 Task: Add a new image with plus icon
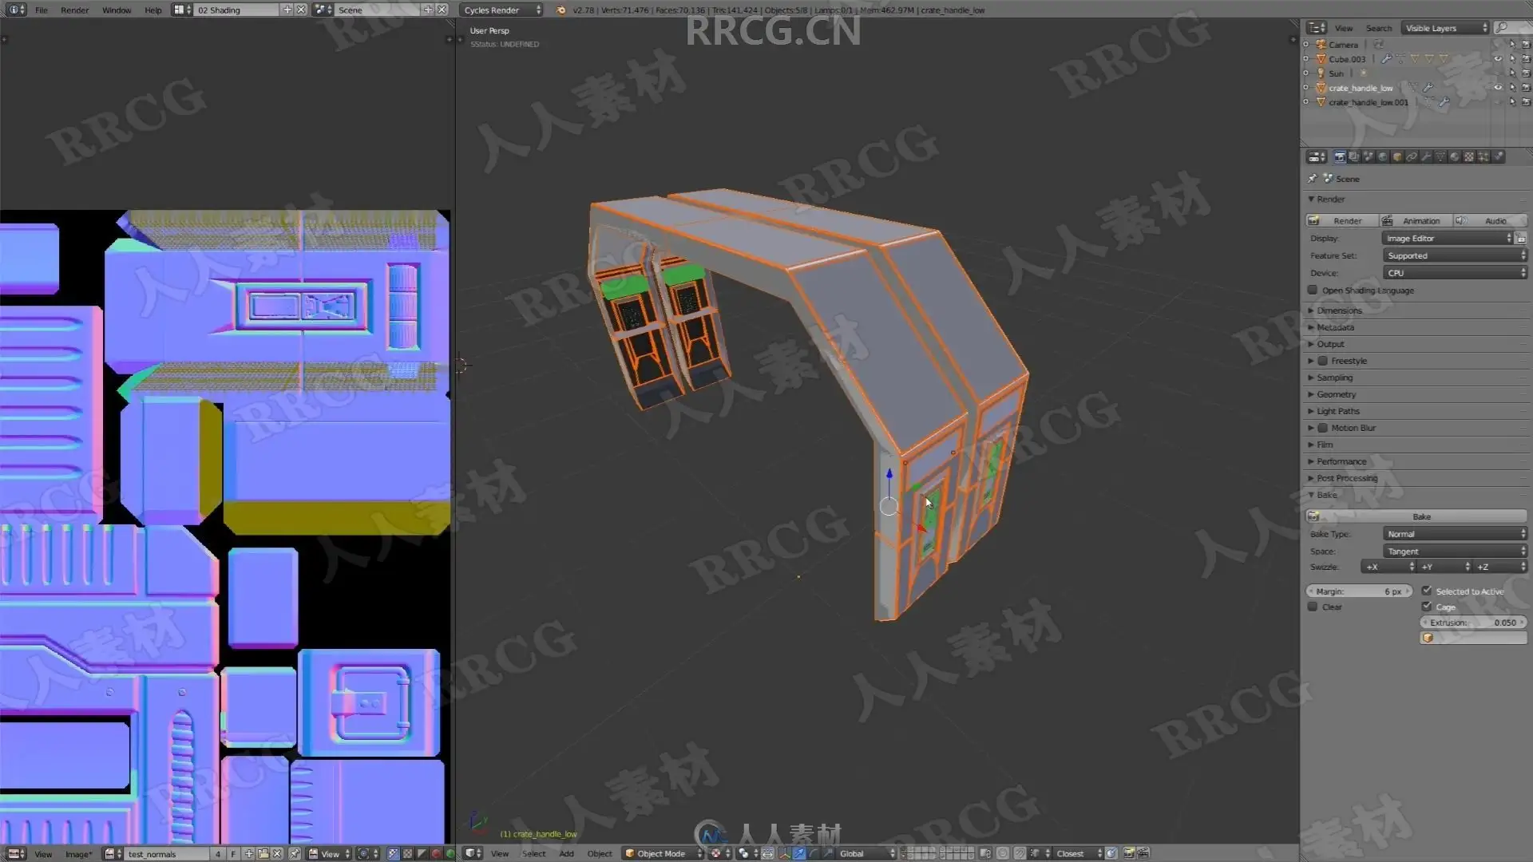248,853
